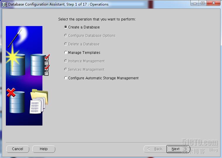Open Help for this wizard step
This screenshot has width=222, height=158.
[44, 149]
